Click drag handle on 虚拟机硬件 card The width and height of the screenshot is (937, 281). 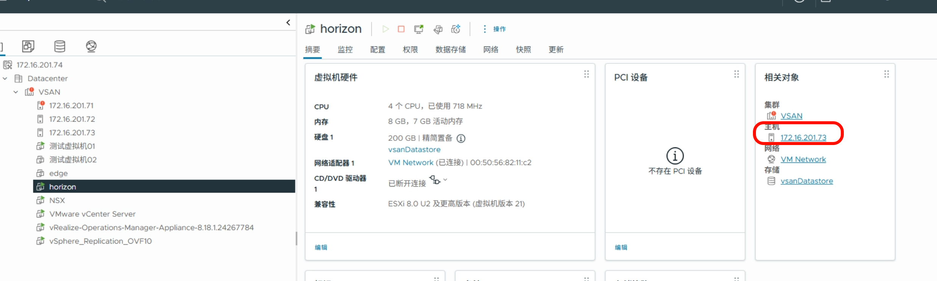(586, 74)
